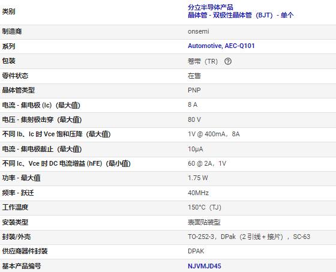
Task: Click the 8 A collector current value
Action: 193,104
